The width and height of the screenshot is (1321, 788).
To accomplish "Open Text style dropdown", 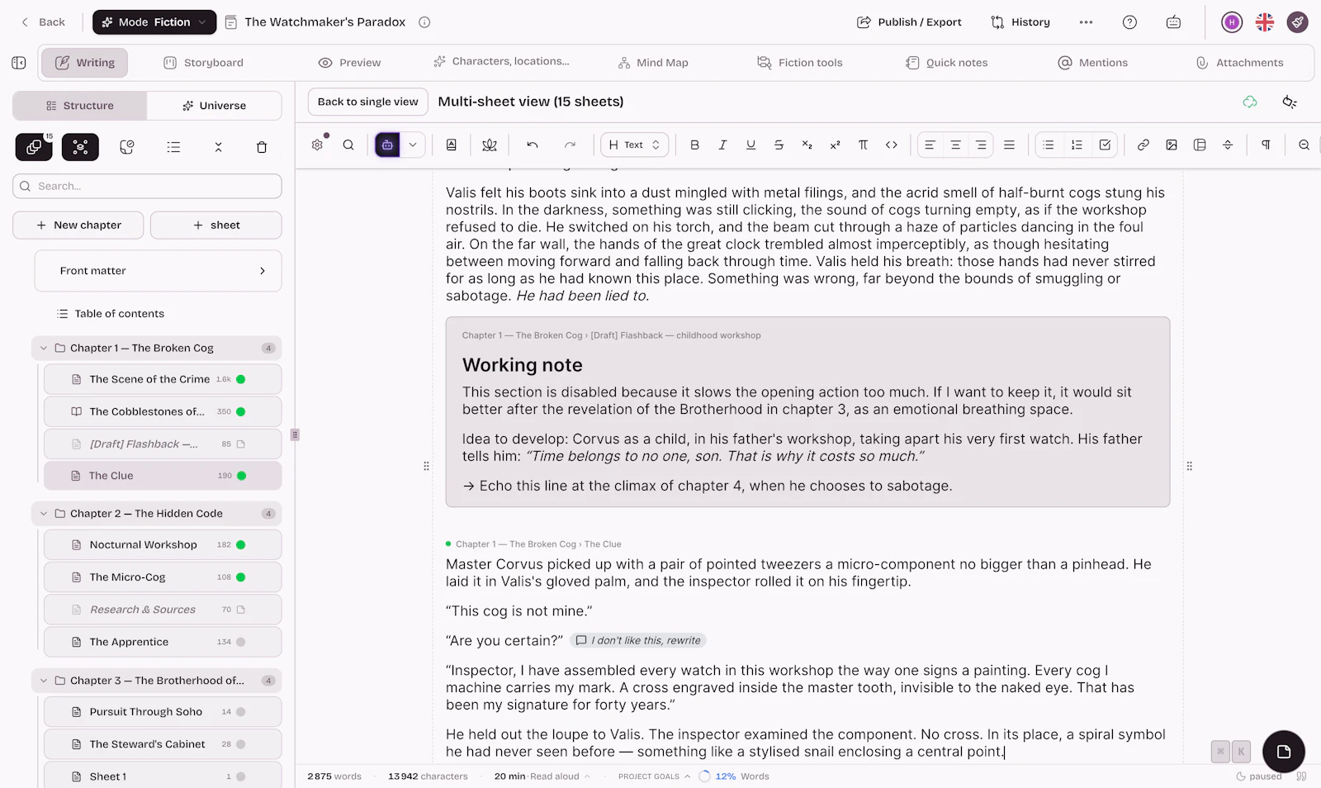I will (634, 145).
